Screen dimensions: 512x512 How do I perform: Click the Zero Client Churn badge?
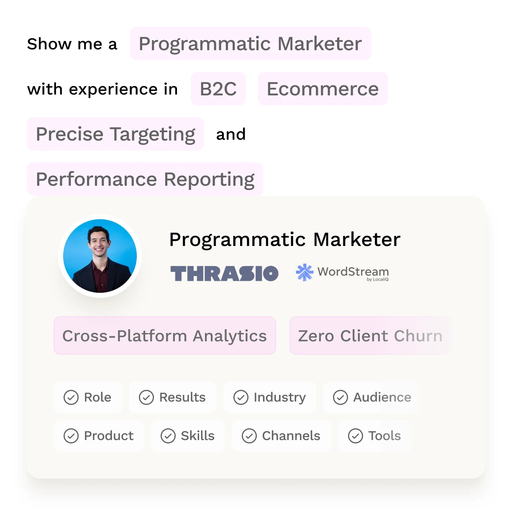[x=370, y=335]
